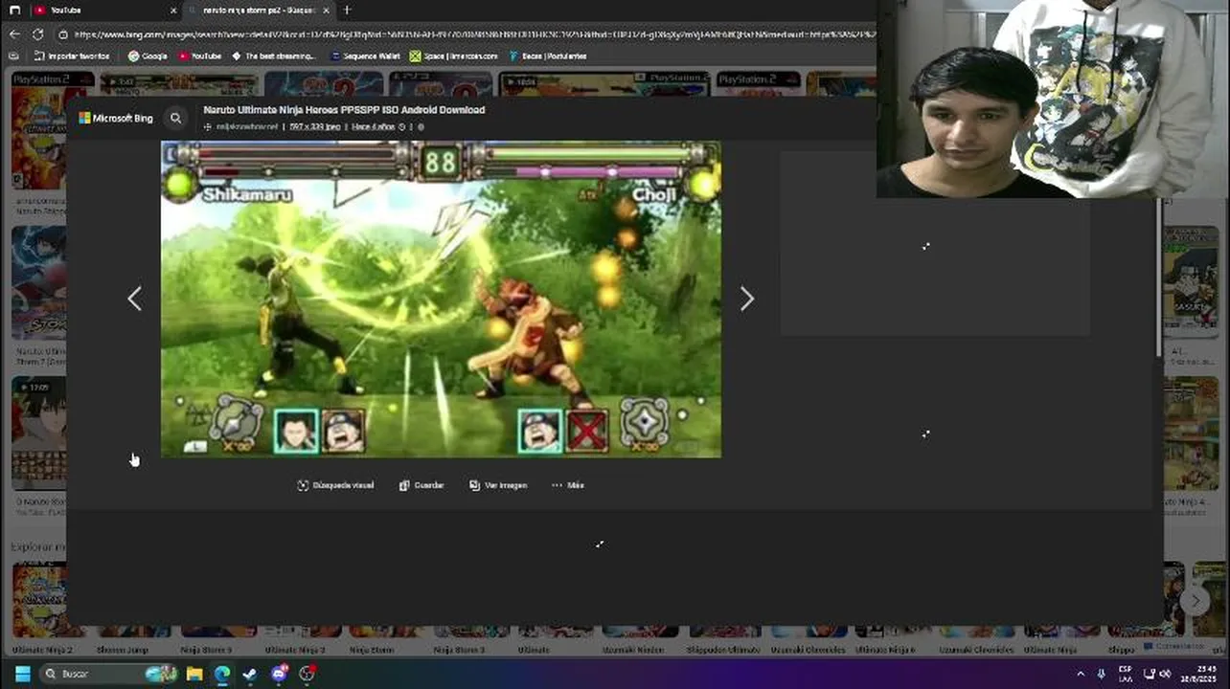This screenshot has width=1230, height=689.
Task: Open the Naruto Ultimate Ninja Heroes PPSSPP title link
Action: [x=344, y=110]
